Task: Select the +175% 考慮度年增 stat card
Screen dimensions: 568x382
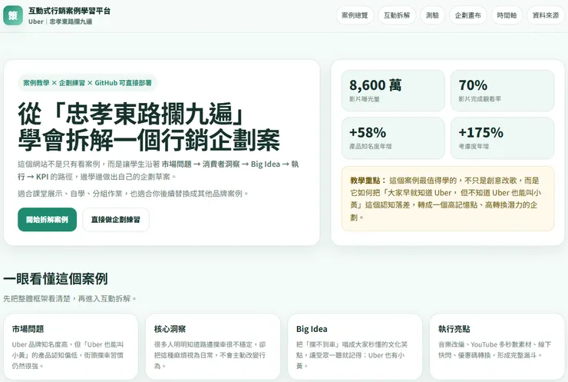Action: pyautogui.click(x=502, y=138)
